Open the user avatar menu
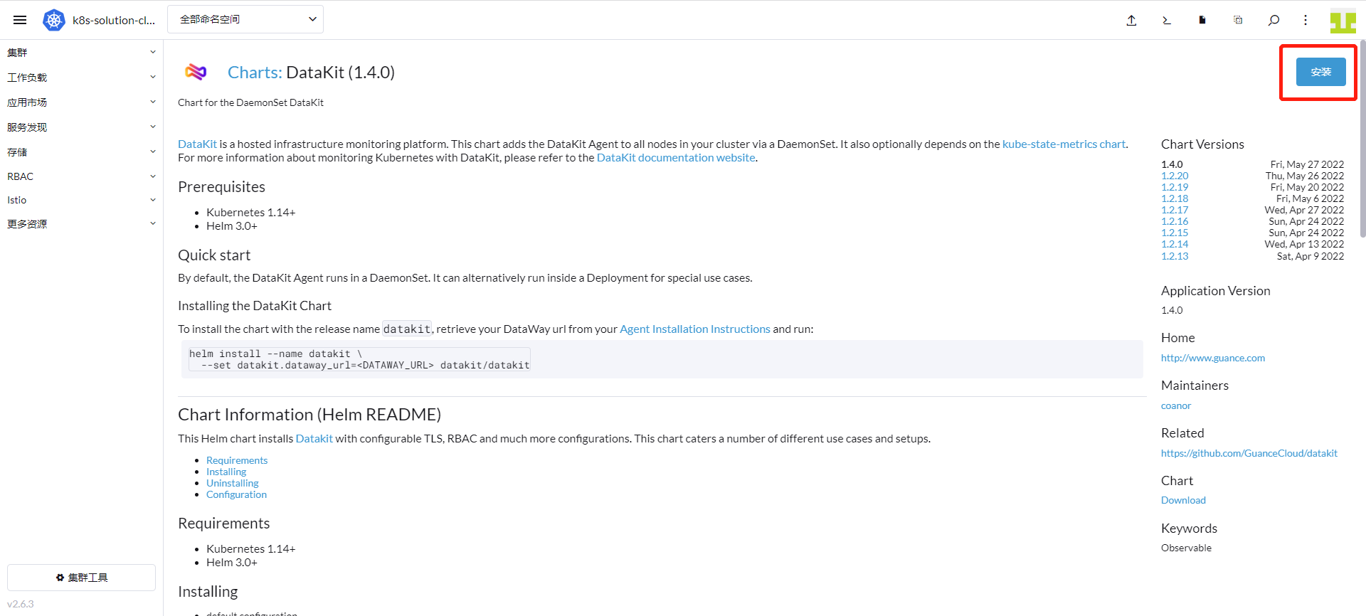The image size is (1366, 616). 1343,20
